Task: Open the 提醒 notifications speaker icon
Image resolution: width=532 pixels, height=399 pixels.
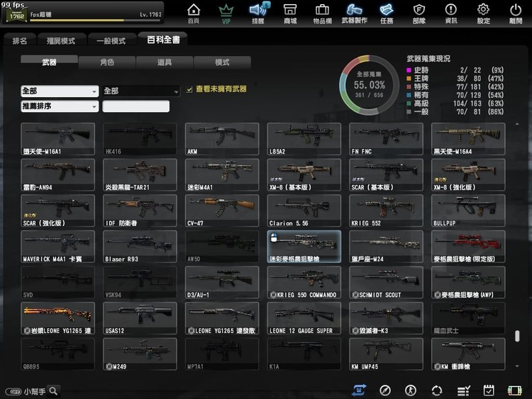Action: coord(258,14)
